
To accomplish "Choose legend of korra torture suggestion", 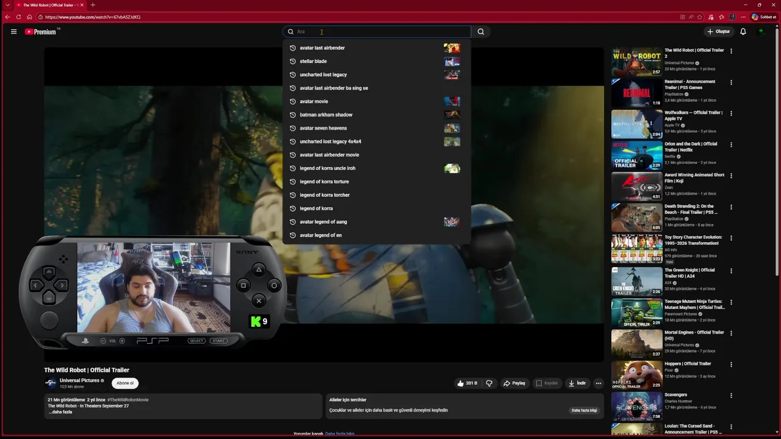I will coord(376,182).
